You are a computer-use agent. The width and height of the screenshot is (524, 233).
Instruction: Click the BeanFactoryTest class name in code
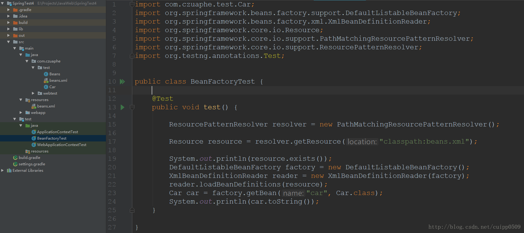click(x=223, y=81)
